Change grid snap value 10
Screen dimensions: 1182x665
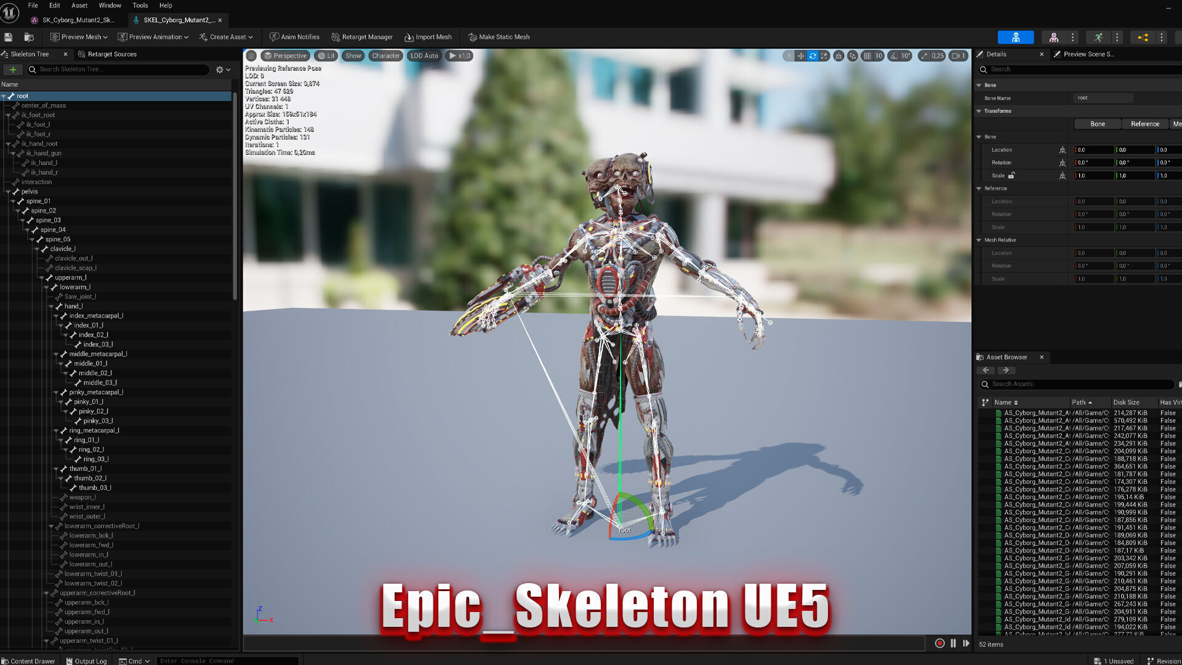(x=879, y=55)
